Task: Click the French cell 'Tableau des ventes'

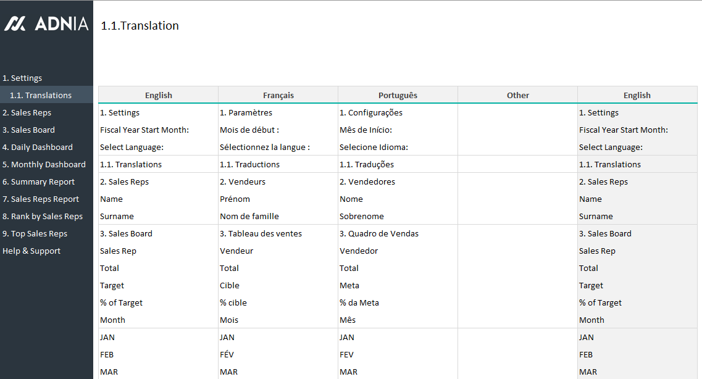Action: click(x=265, y=234)
